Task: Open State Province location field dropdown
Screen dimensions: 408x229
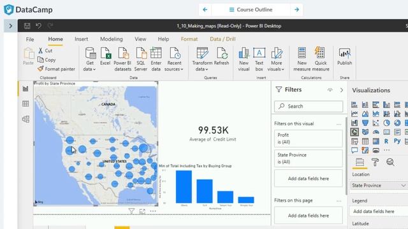Action: click(403, 185)
